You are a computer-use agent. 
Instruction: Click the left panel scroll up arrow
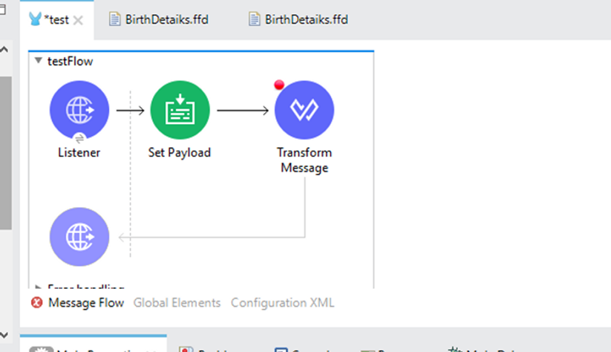tap(5, 50)
